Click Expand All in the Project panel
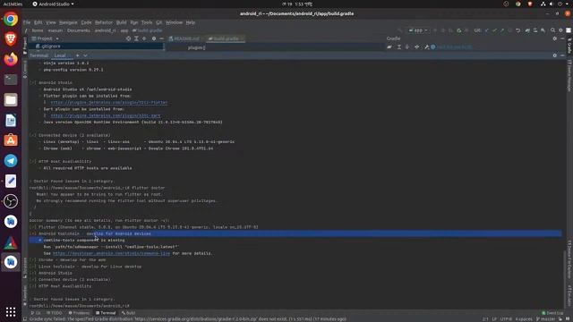 pyautogui.click(x=136, y=38)
